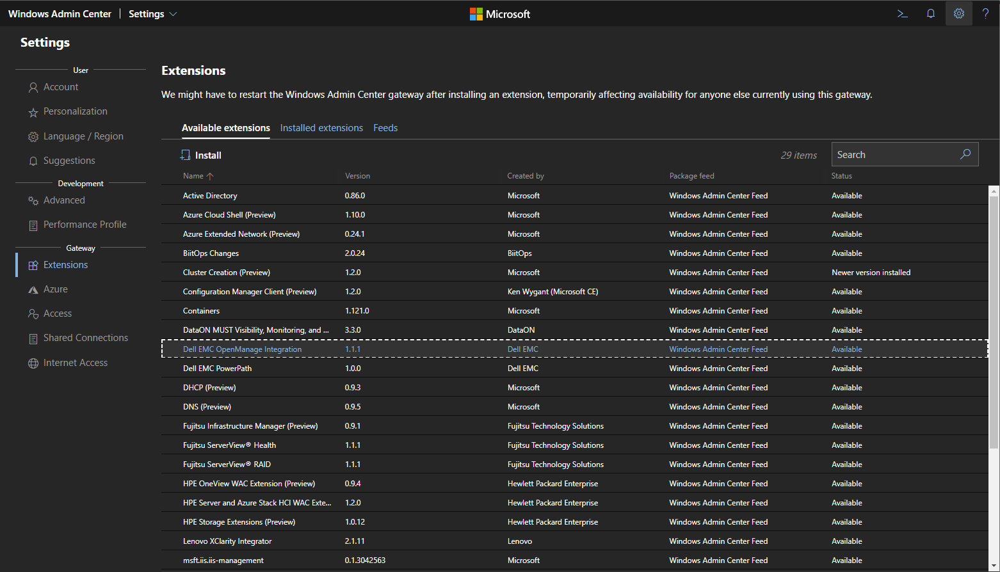Switch to Installed extensions tab
1000x572 pixels.
tap(321, 128)
